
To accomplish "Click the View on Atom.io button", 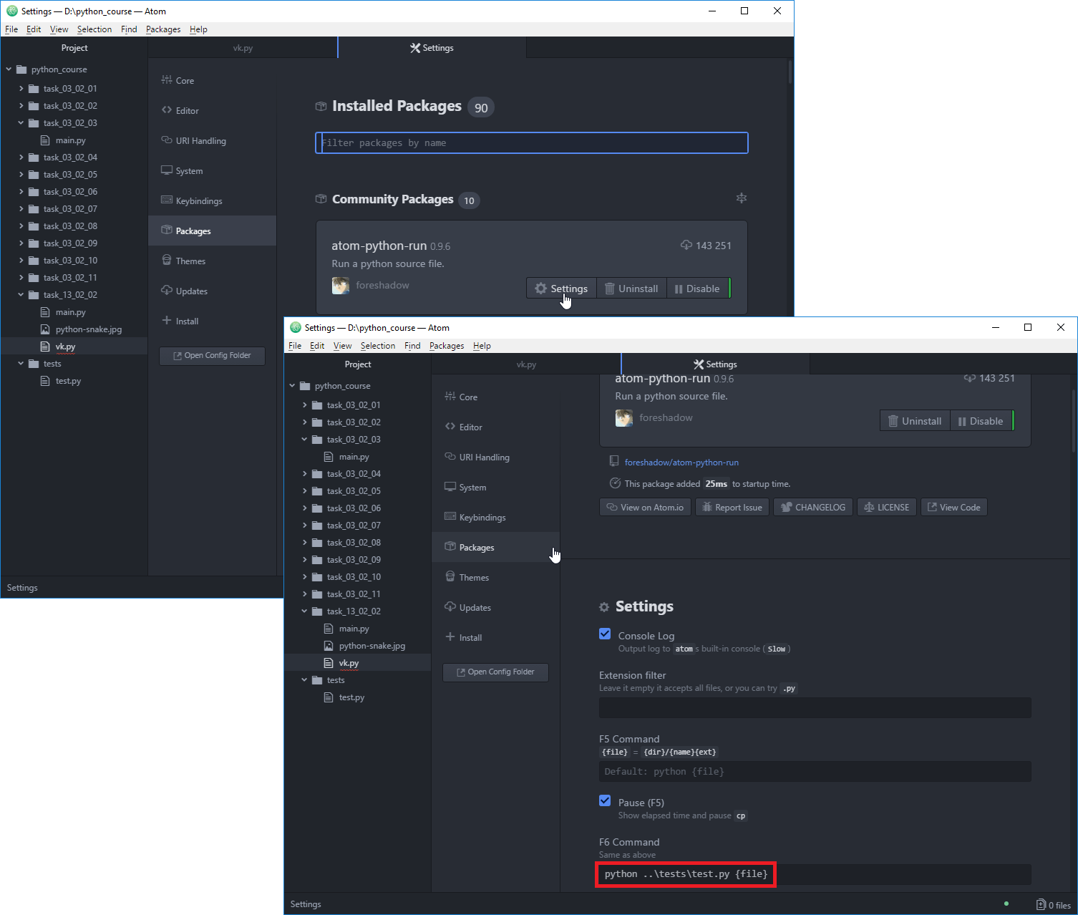I will 645,508.
